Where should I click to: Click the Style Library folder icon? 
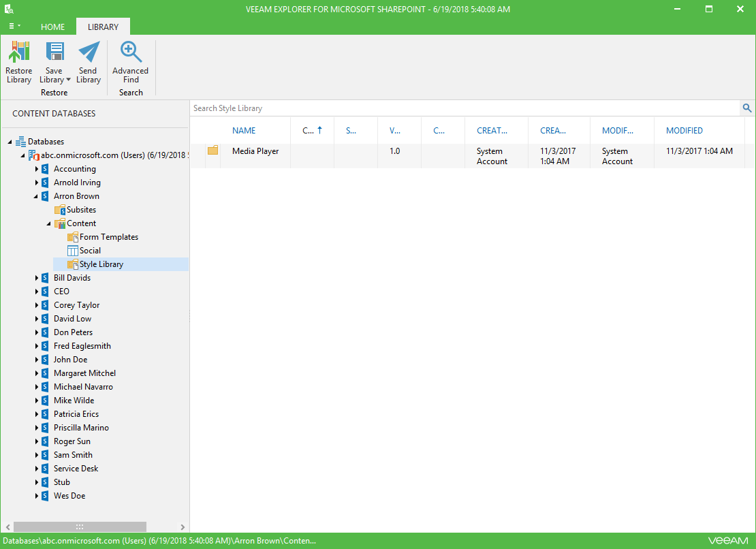[73, 264]
